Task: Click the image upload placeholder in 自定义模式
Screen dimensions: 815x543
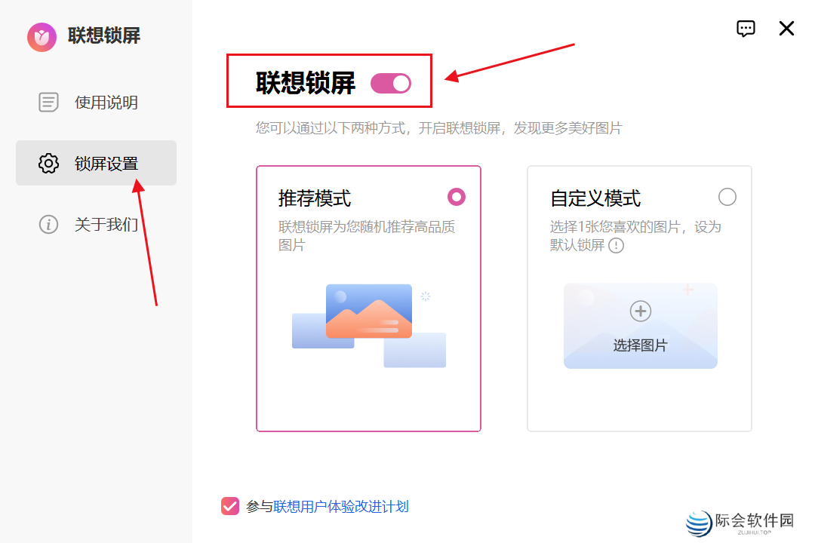Action: (640, 326)
